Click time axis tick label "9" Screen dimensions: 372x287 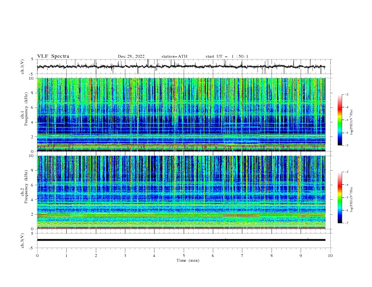pos(301,256)
